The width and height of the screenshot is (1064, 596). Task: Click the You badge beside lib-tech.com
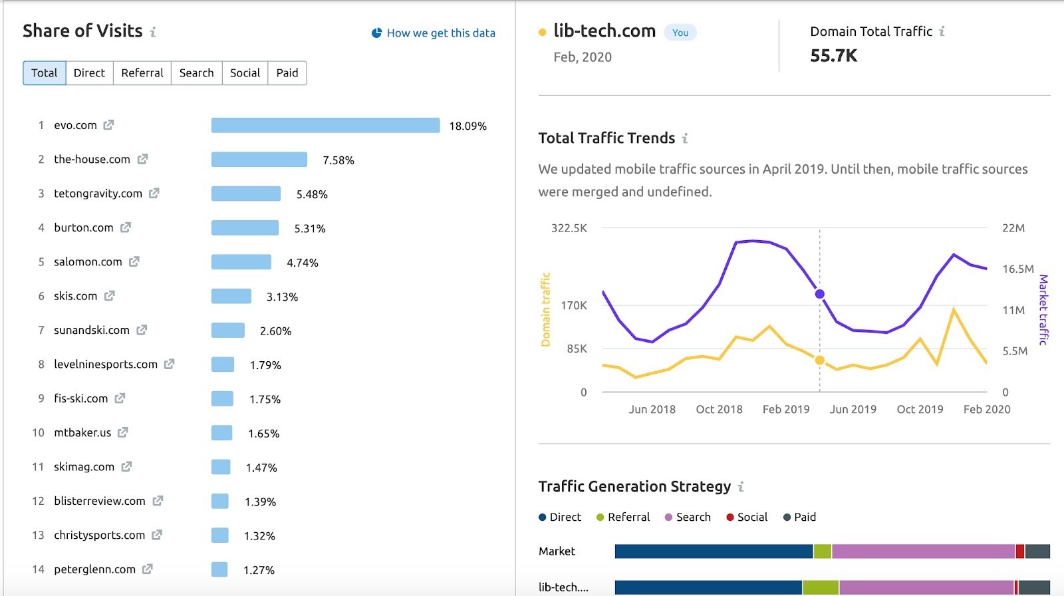tap(680, 33)
